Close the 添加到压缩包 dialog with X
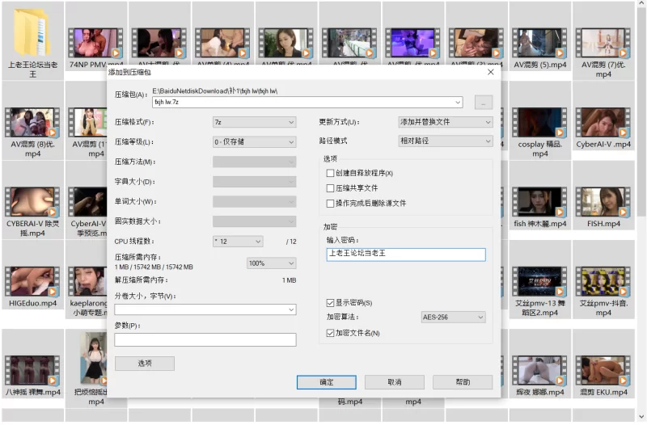 490,72
